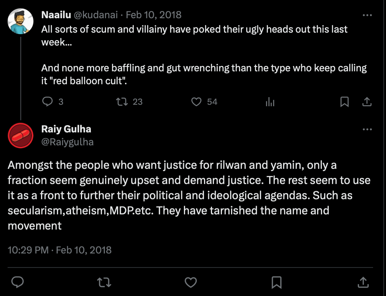The height and width of the screenshot is (296, 386).
Task: Share Naailu's tweet
Action: tap(367, 102)
